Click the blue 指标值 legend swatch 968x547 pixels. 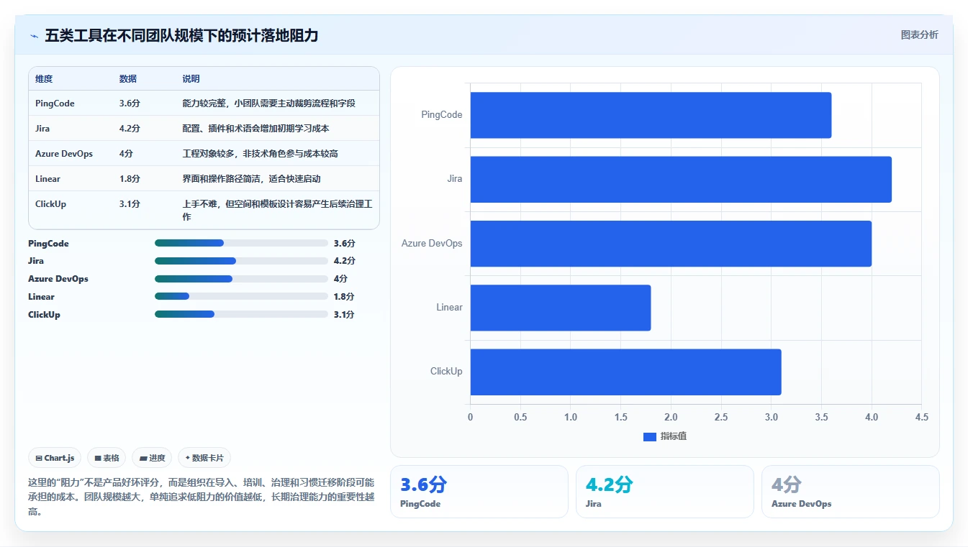click(x=649, y=437)
